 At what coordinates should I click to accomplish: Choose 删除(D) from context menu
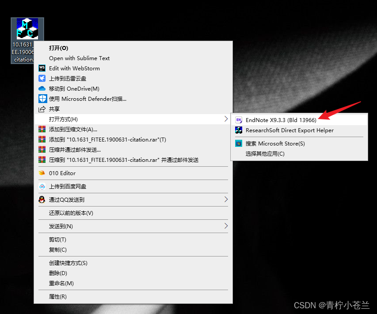[x=133, y=273]
